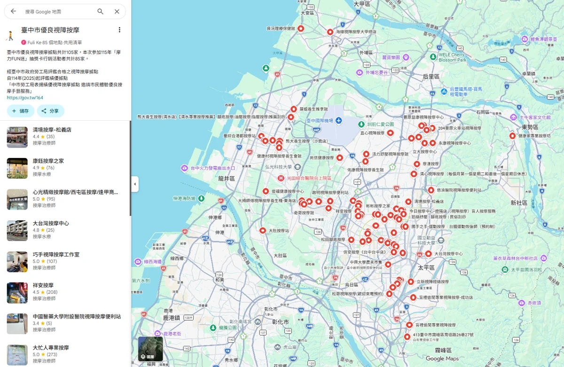Click the 大忙人專業按摩 thumbnail photo
Image resolution: width=564 pixels, height=367 pixels.
[17, 355]
